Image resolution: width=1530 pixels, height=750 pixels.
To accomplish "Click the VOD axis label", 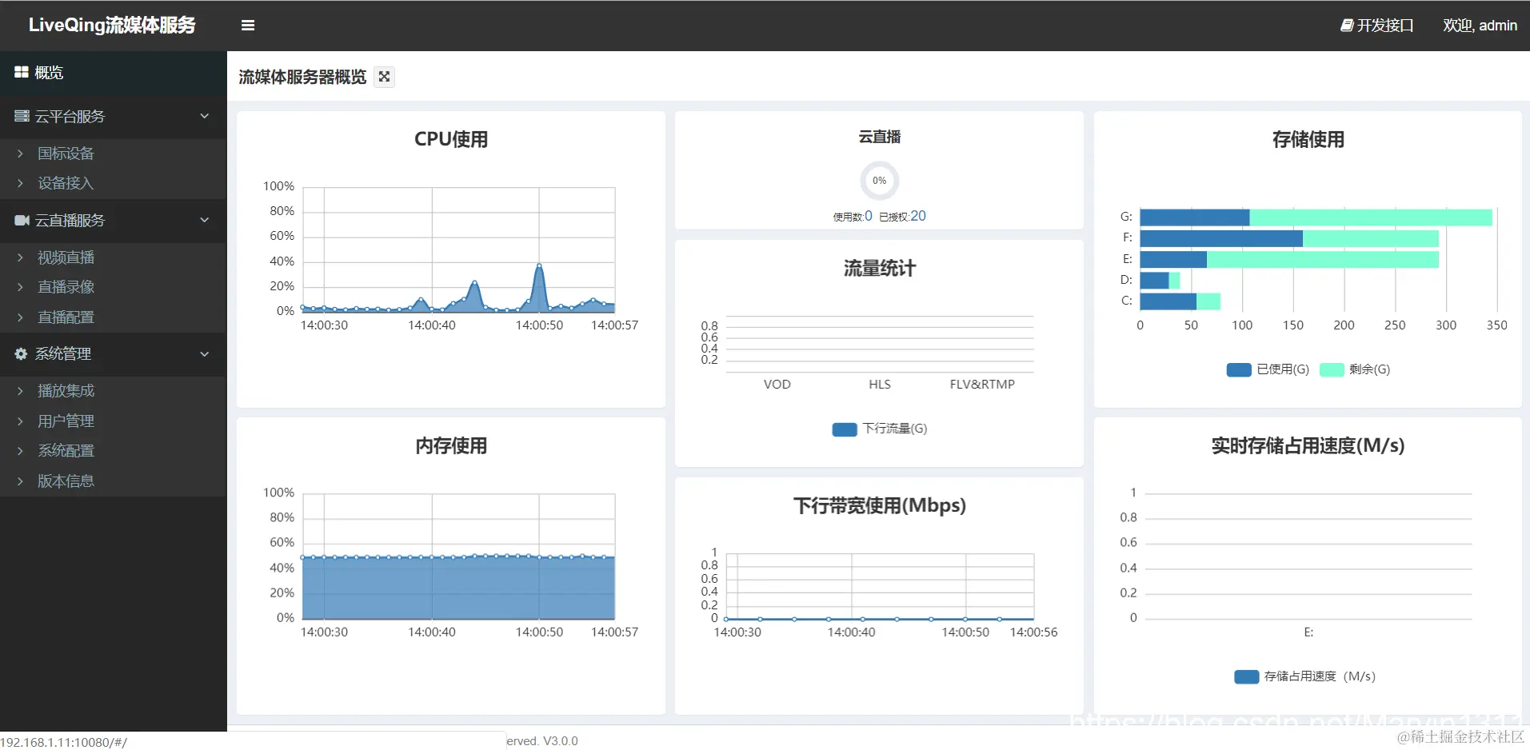I will point(777,385).
